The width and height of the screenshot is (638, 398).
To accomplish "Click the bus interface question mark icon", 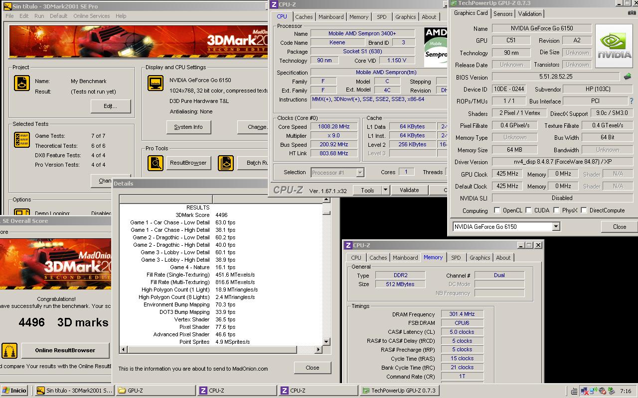I will tap(632, 101).
